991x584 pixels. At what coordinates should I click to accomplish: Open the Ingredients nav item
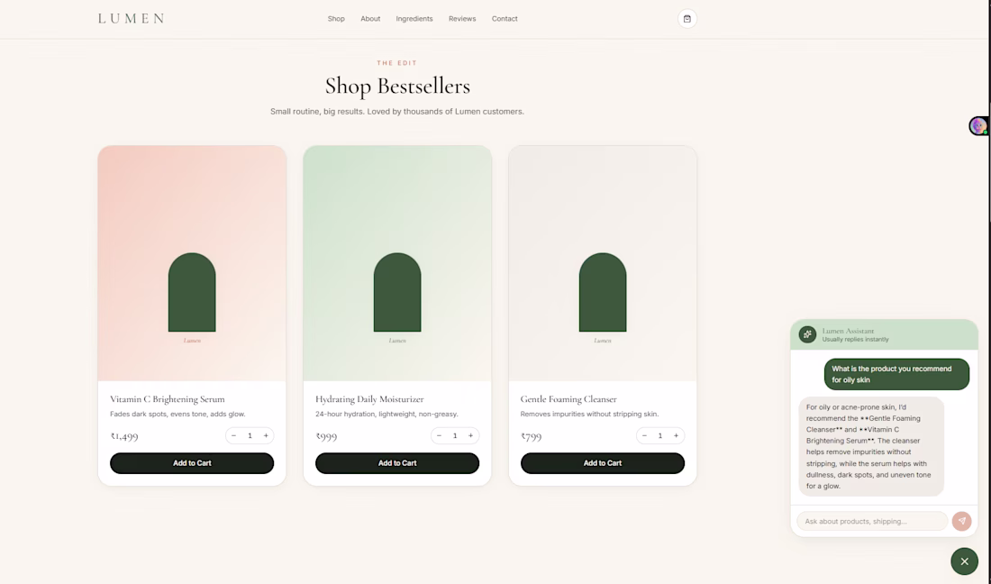click(414, 19)
